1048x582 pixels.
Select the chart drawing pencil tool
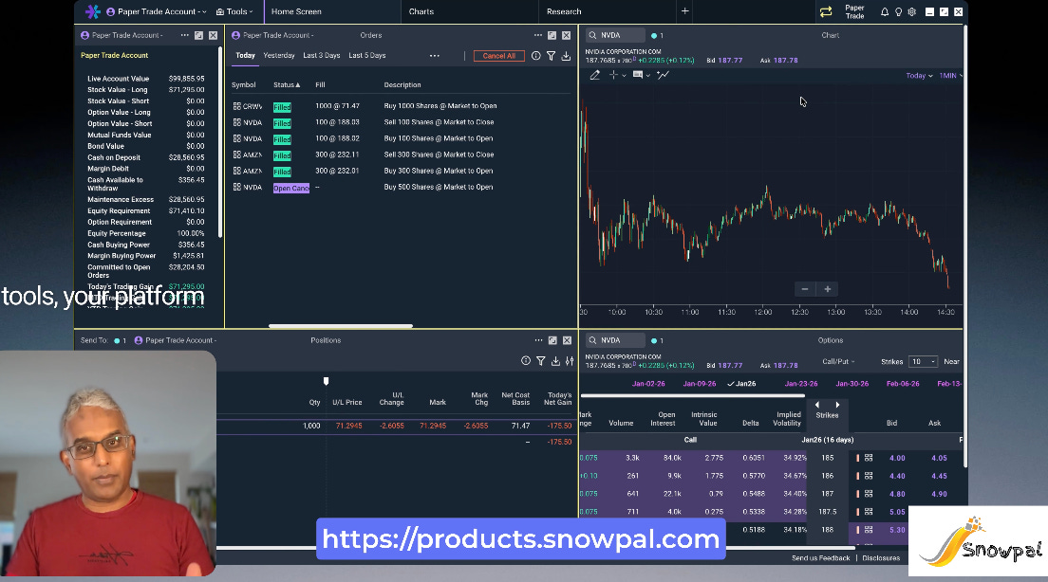point(595,76)
